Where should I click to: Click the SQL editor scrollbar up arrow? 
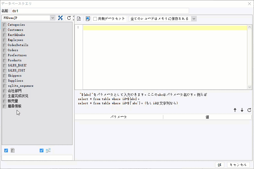[249, 27]
